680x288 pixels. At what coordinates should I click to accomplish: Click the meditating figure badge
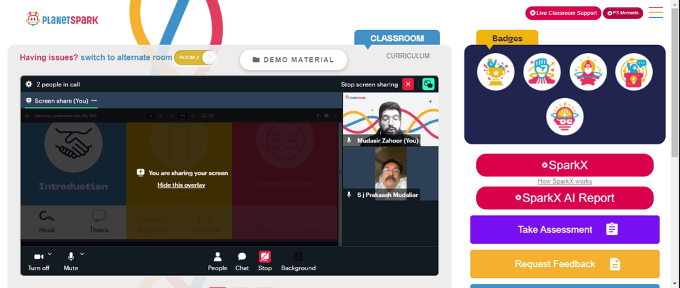[588, 71]
